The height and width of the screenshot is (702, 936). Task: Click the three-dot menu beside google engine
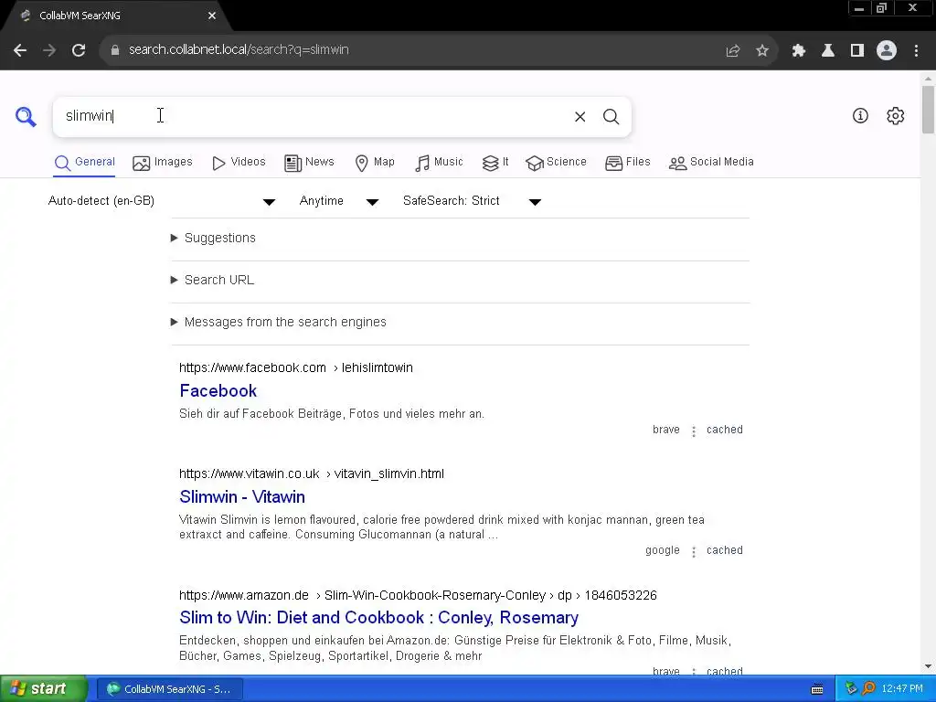[693, 551]
